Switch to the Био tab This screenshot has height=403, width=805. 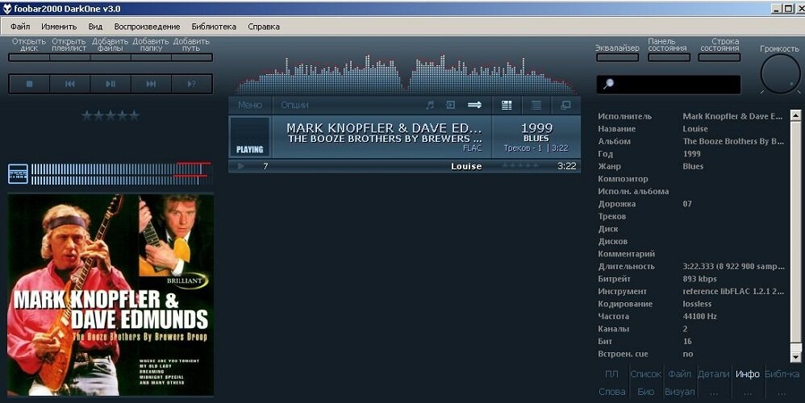pyautogui.click(x=645, y=392)
